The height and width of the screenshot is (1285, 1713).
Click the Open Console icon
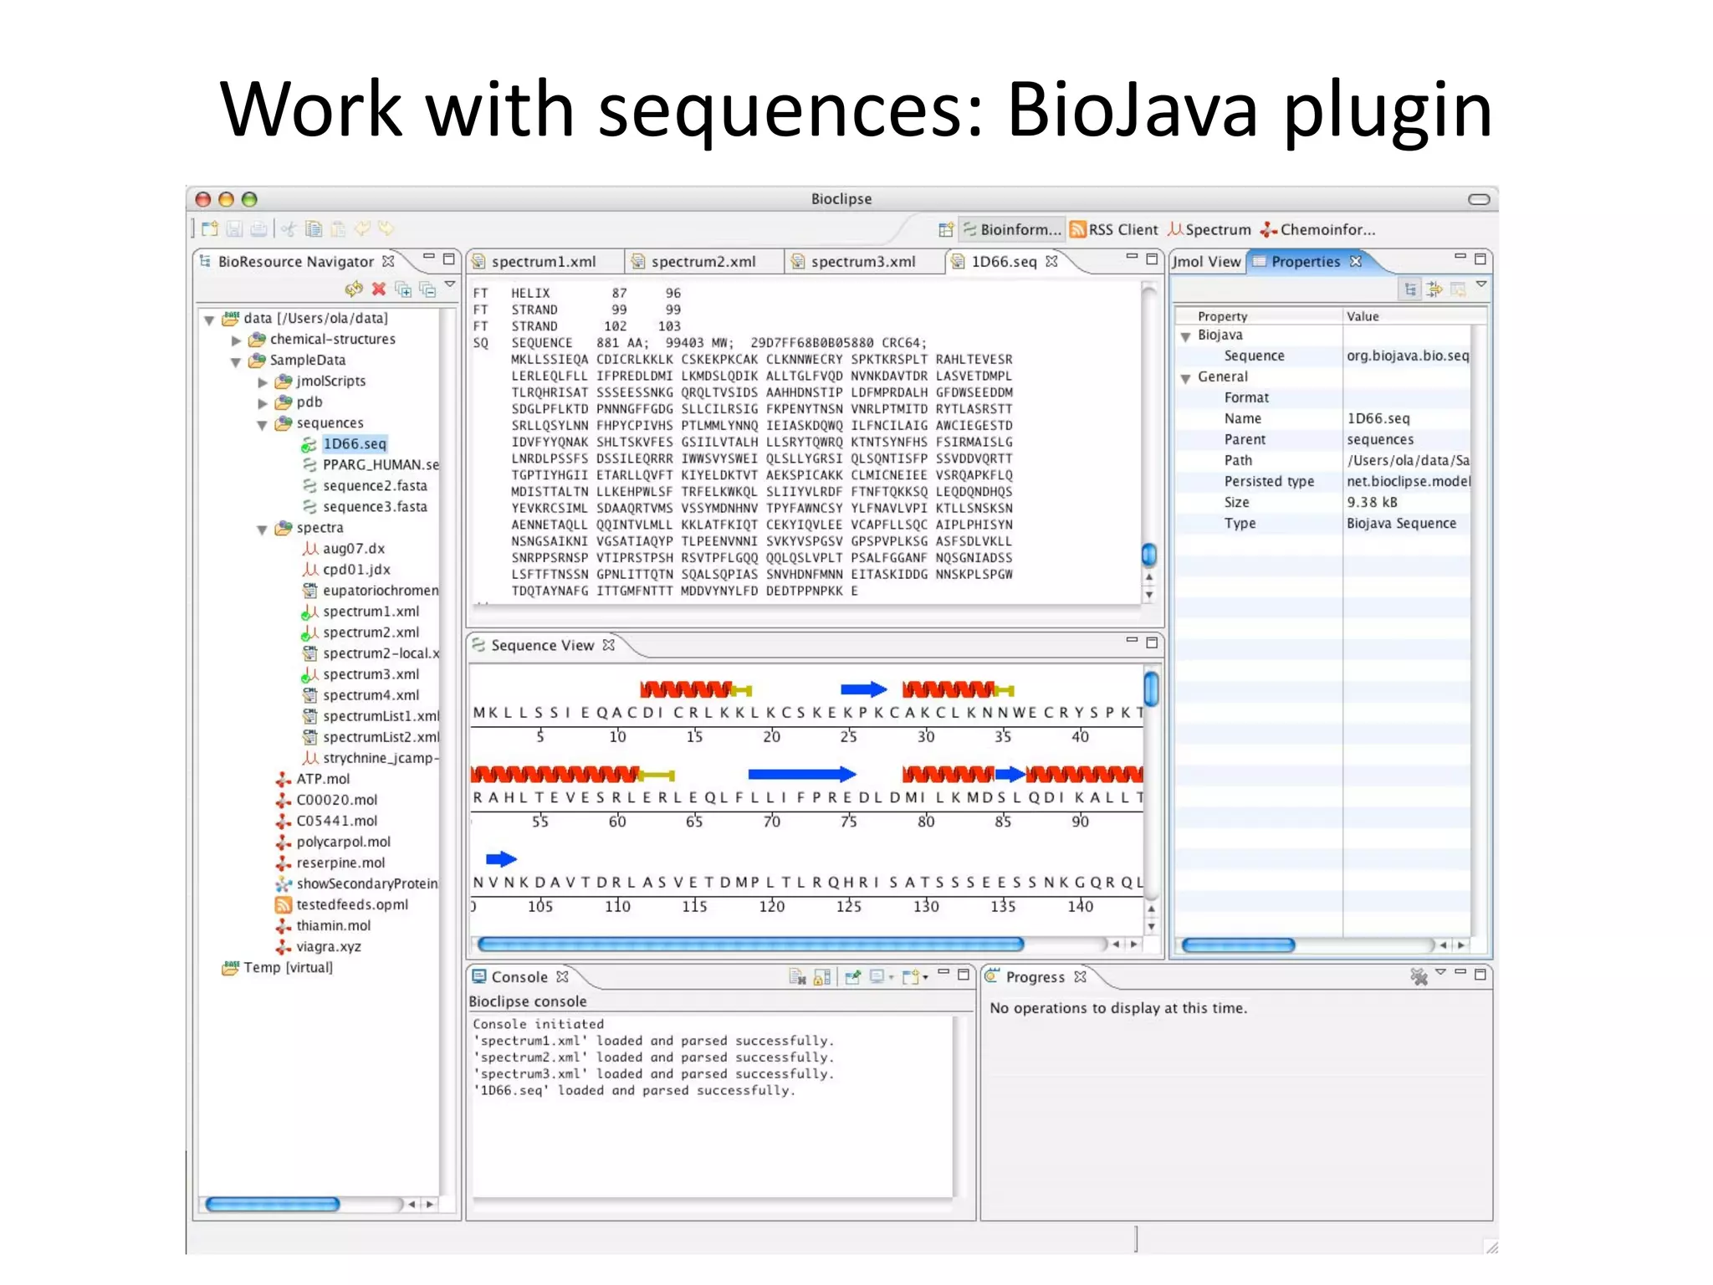tap(915, 976)
